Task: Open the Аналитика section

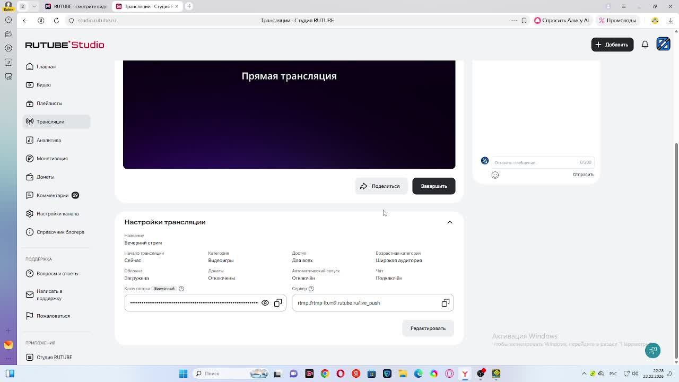Action: click(x=56, y=140)
